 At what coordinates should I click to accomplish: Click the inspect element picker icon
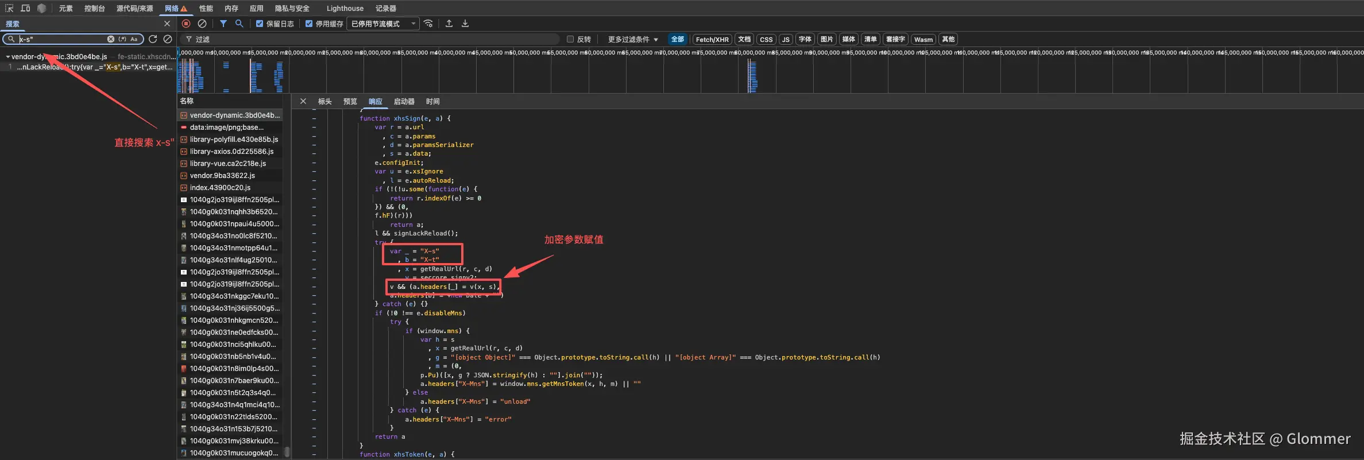click(x=9, y=8)
